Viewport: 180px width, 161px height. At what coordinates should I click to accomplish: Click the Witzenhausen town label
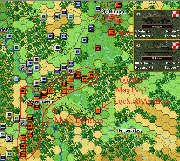(x=40, y=101)
